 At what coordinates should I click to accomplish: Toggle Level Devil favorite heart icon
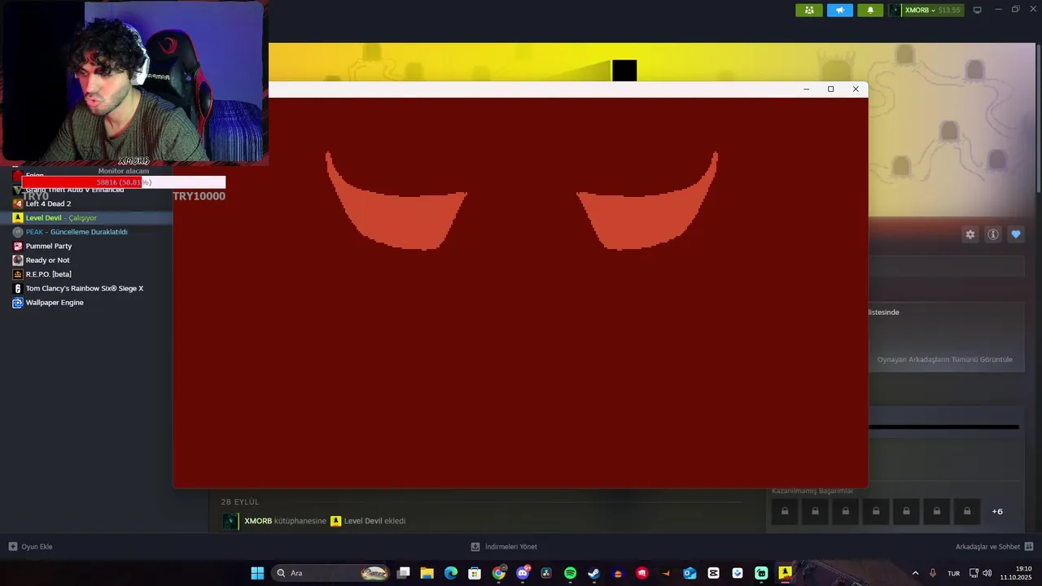point(1016,234)
